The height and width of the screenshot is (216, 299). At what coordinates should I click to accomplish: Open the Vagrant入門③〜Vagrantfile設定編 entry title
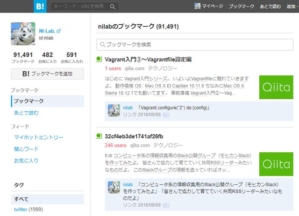pyautogui.click(x=148, y=60)
